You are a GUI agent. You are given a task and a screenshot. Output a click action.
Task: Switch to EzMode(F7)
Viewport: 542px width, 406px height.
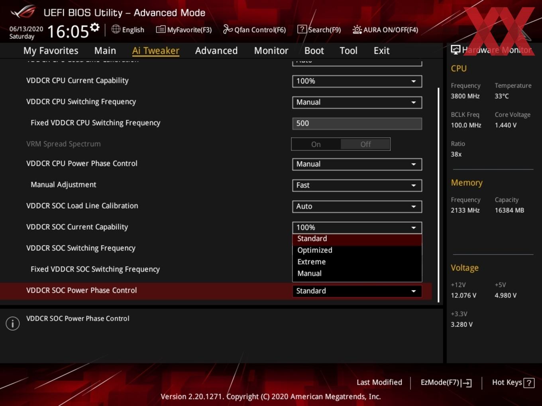pyautogui.click(x=446, y=383)
